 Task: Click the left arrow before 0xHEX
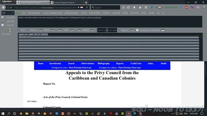click(x=41, y=30)
